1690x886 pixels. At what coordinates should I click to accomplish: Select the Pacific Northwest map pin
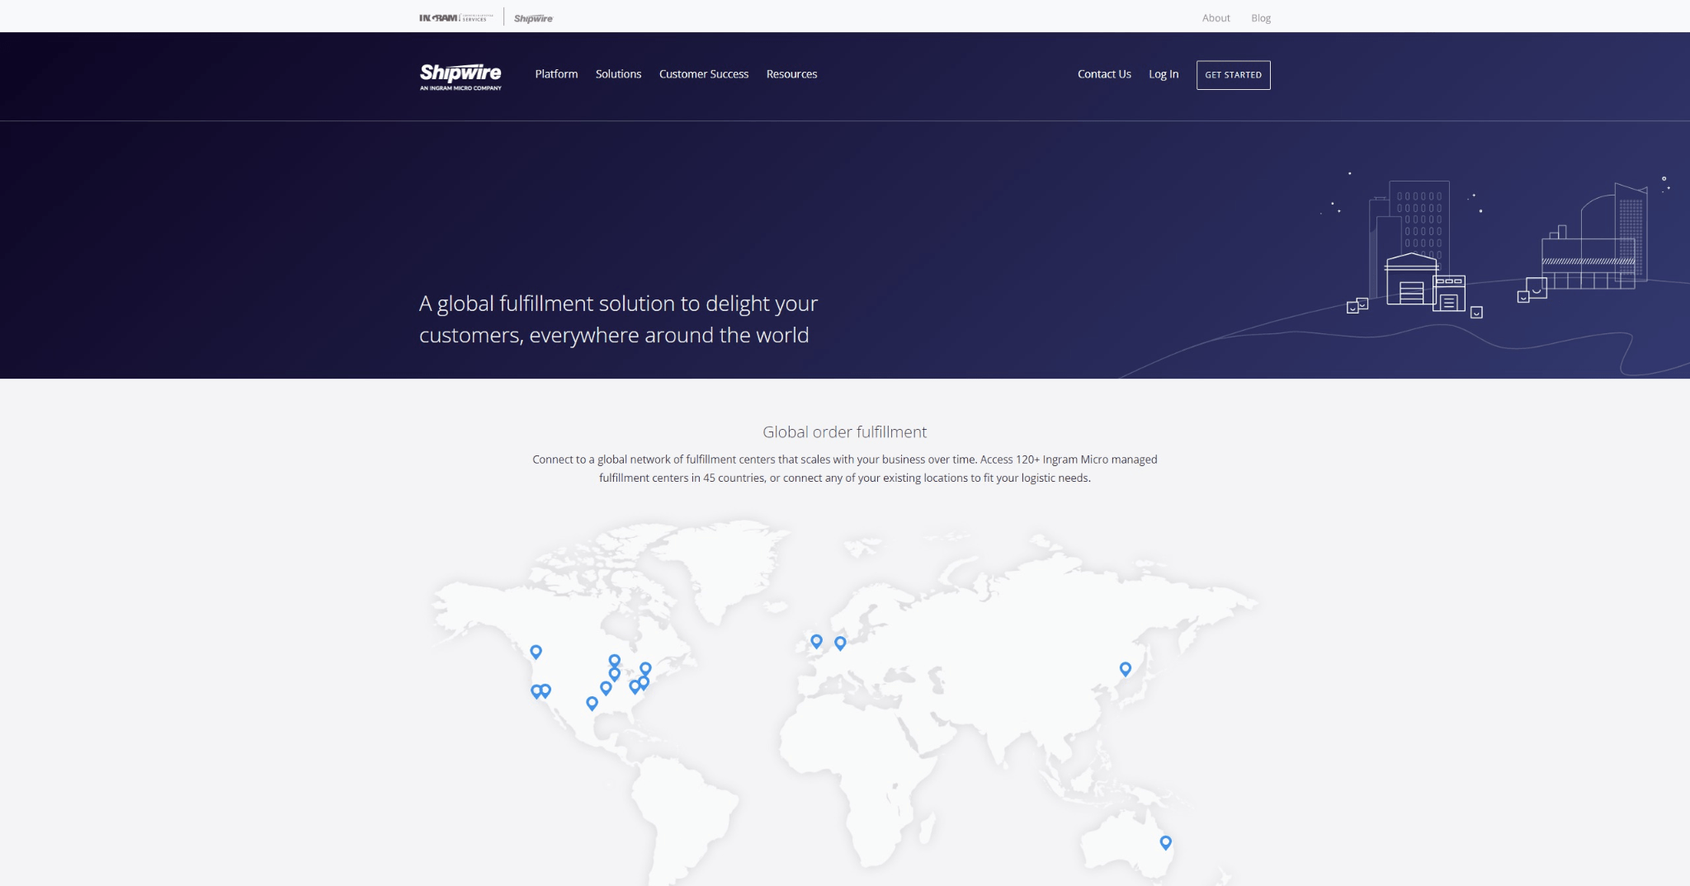(x=536, y=652)
